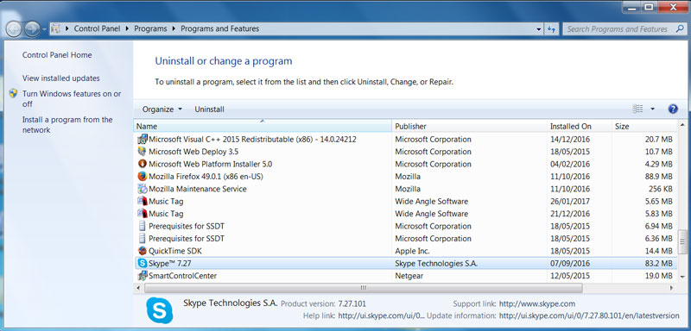Click the large Skype logo in details pane
691x331 pixels.
[160, 310]
